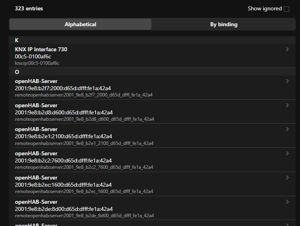300x226 pixels.
Task: Open chevron for server 2001:9e8:b2ec:1600 entry
Action: (x=287, y=178)
